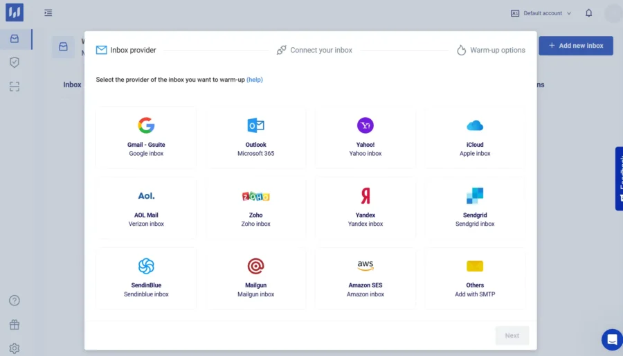Pick the Yahoo! inbox provider icon
Image resolution: width=623 pixels, height=356 pixels.
[365, 125]
